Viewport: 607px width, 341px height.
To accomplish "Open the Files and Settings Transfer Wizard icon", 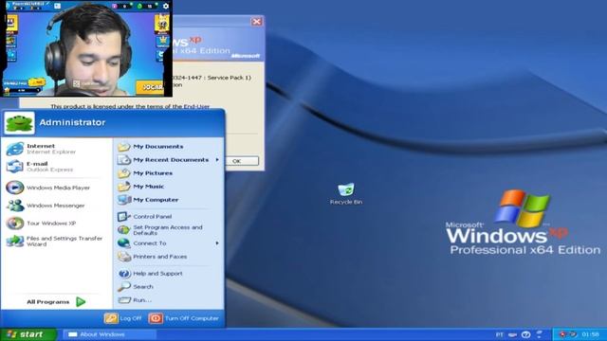I will (x=15, y=241).
